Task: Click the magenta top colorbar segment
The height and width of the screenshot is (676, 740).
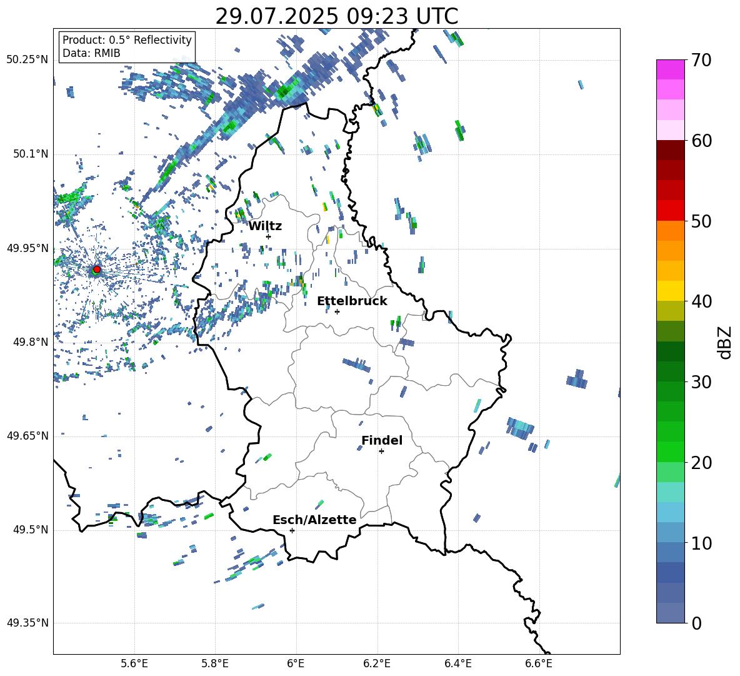Action: [670, 70]
